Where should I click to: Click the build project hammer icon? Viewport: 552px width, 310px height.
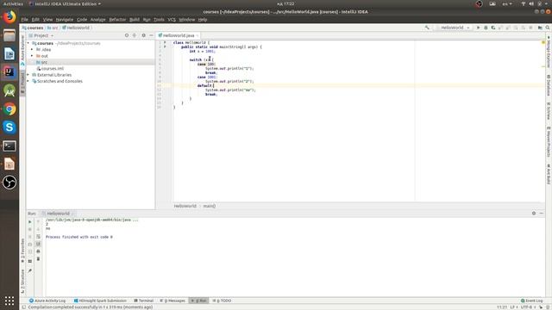point(427,28)
